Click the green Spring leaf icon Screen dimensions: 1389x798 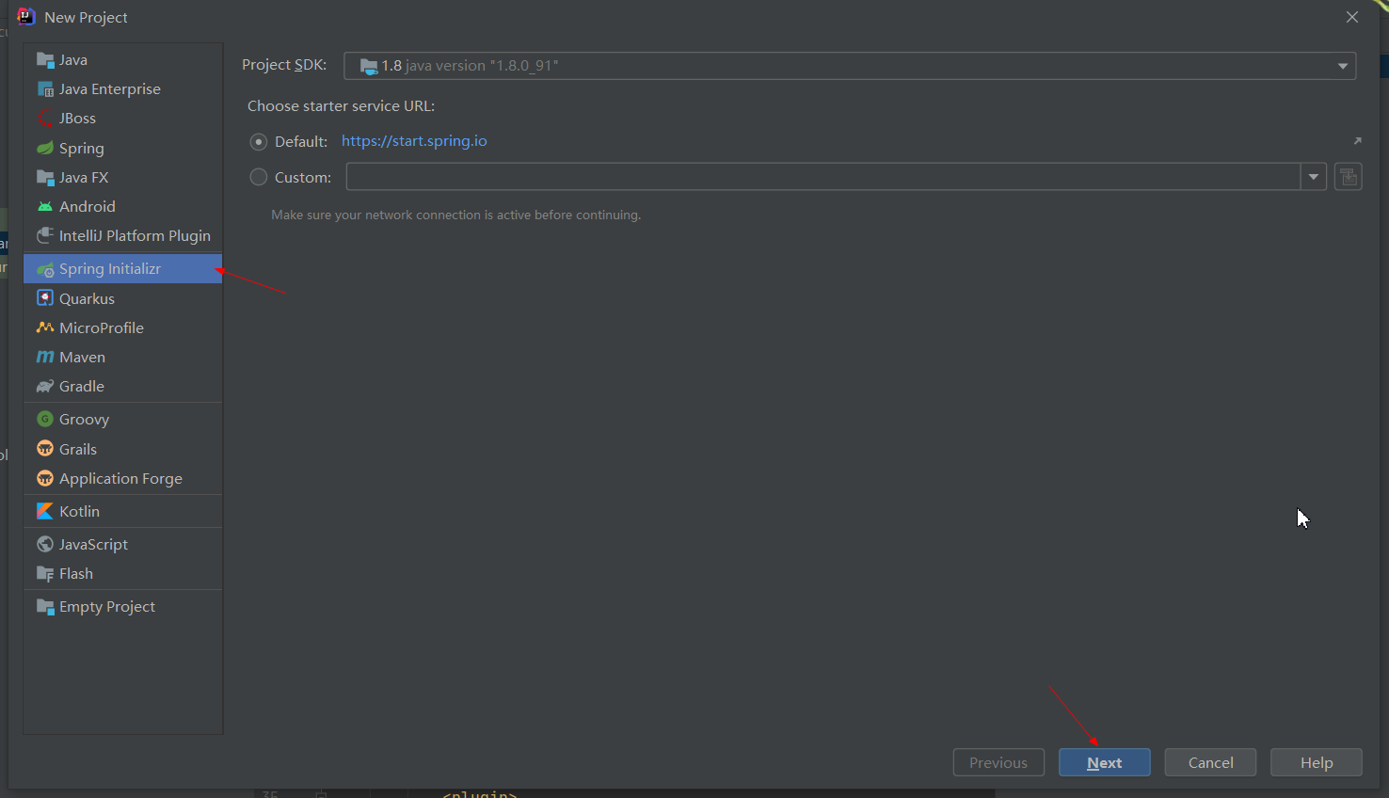pos(45,148)
